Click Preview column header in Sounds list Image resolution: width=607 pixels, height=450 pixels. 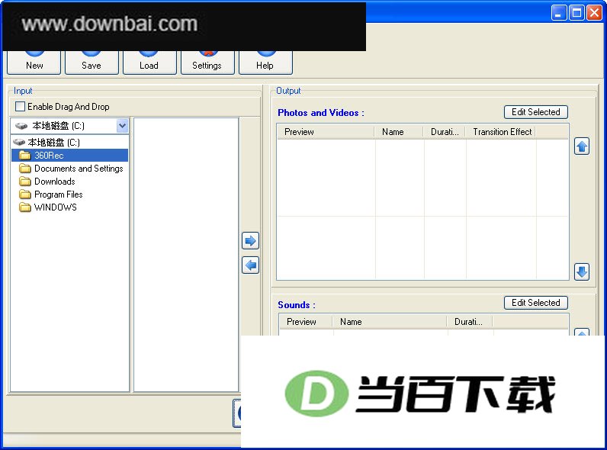coord(306,322)
